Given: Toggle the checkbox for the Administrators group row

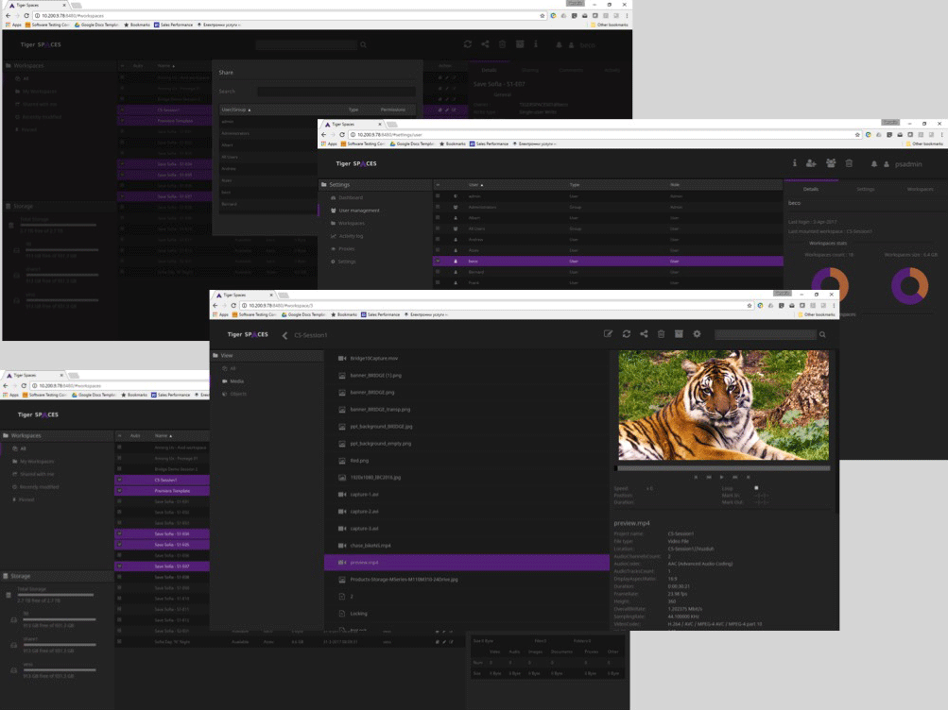Looking at the screenshot, I should tap(438, 207).
